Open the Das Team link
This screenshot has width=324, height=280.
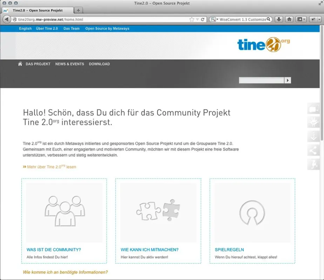coord(72,28)
